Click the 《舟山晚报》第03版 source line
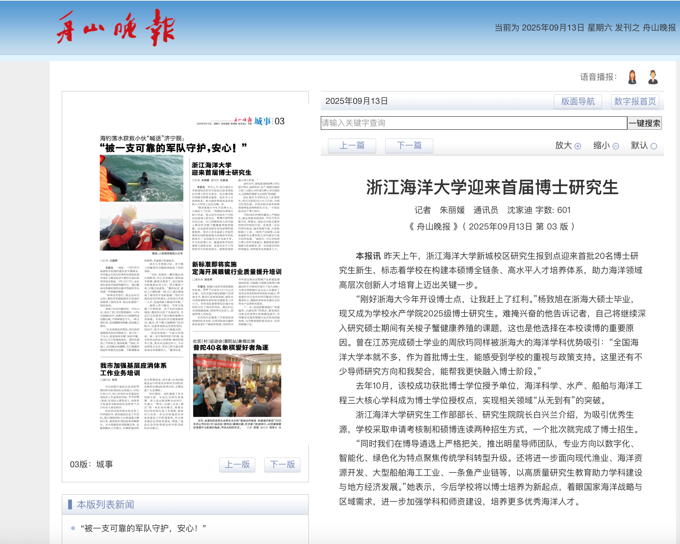680x544 pixels. pos(492,226)
